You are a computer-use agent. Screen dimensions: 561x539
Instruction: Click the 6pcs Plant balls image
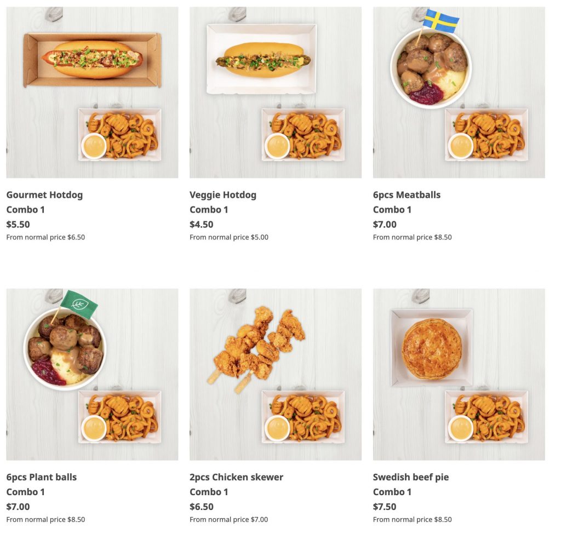pos(92,374)
